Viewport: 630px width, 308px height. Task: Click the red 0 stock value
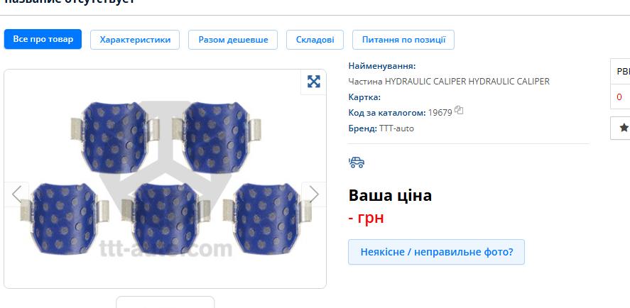click(x=619, y=97)
